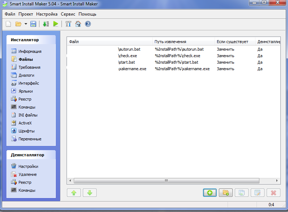Click the Удаление icon with red cross
This screenshot has height=212, width=288.
(x=14, y=174)
